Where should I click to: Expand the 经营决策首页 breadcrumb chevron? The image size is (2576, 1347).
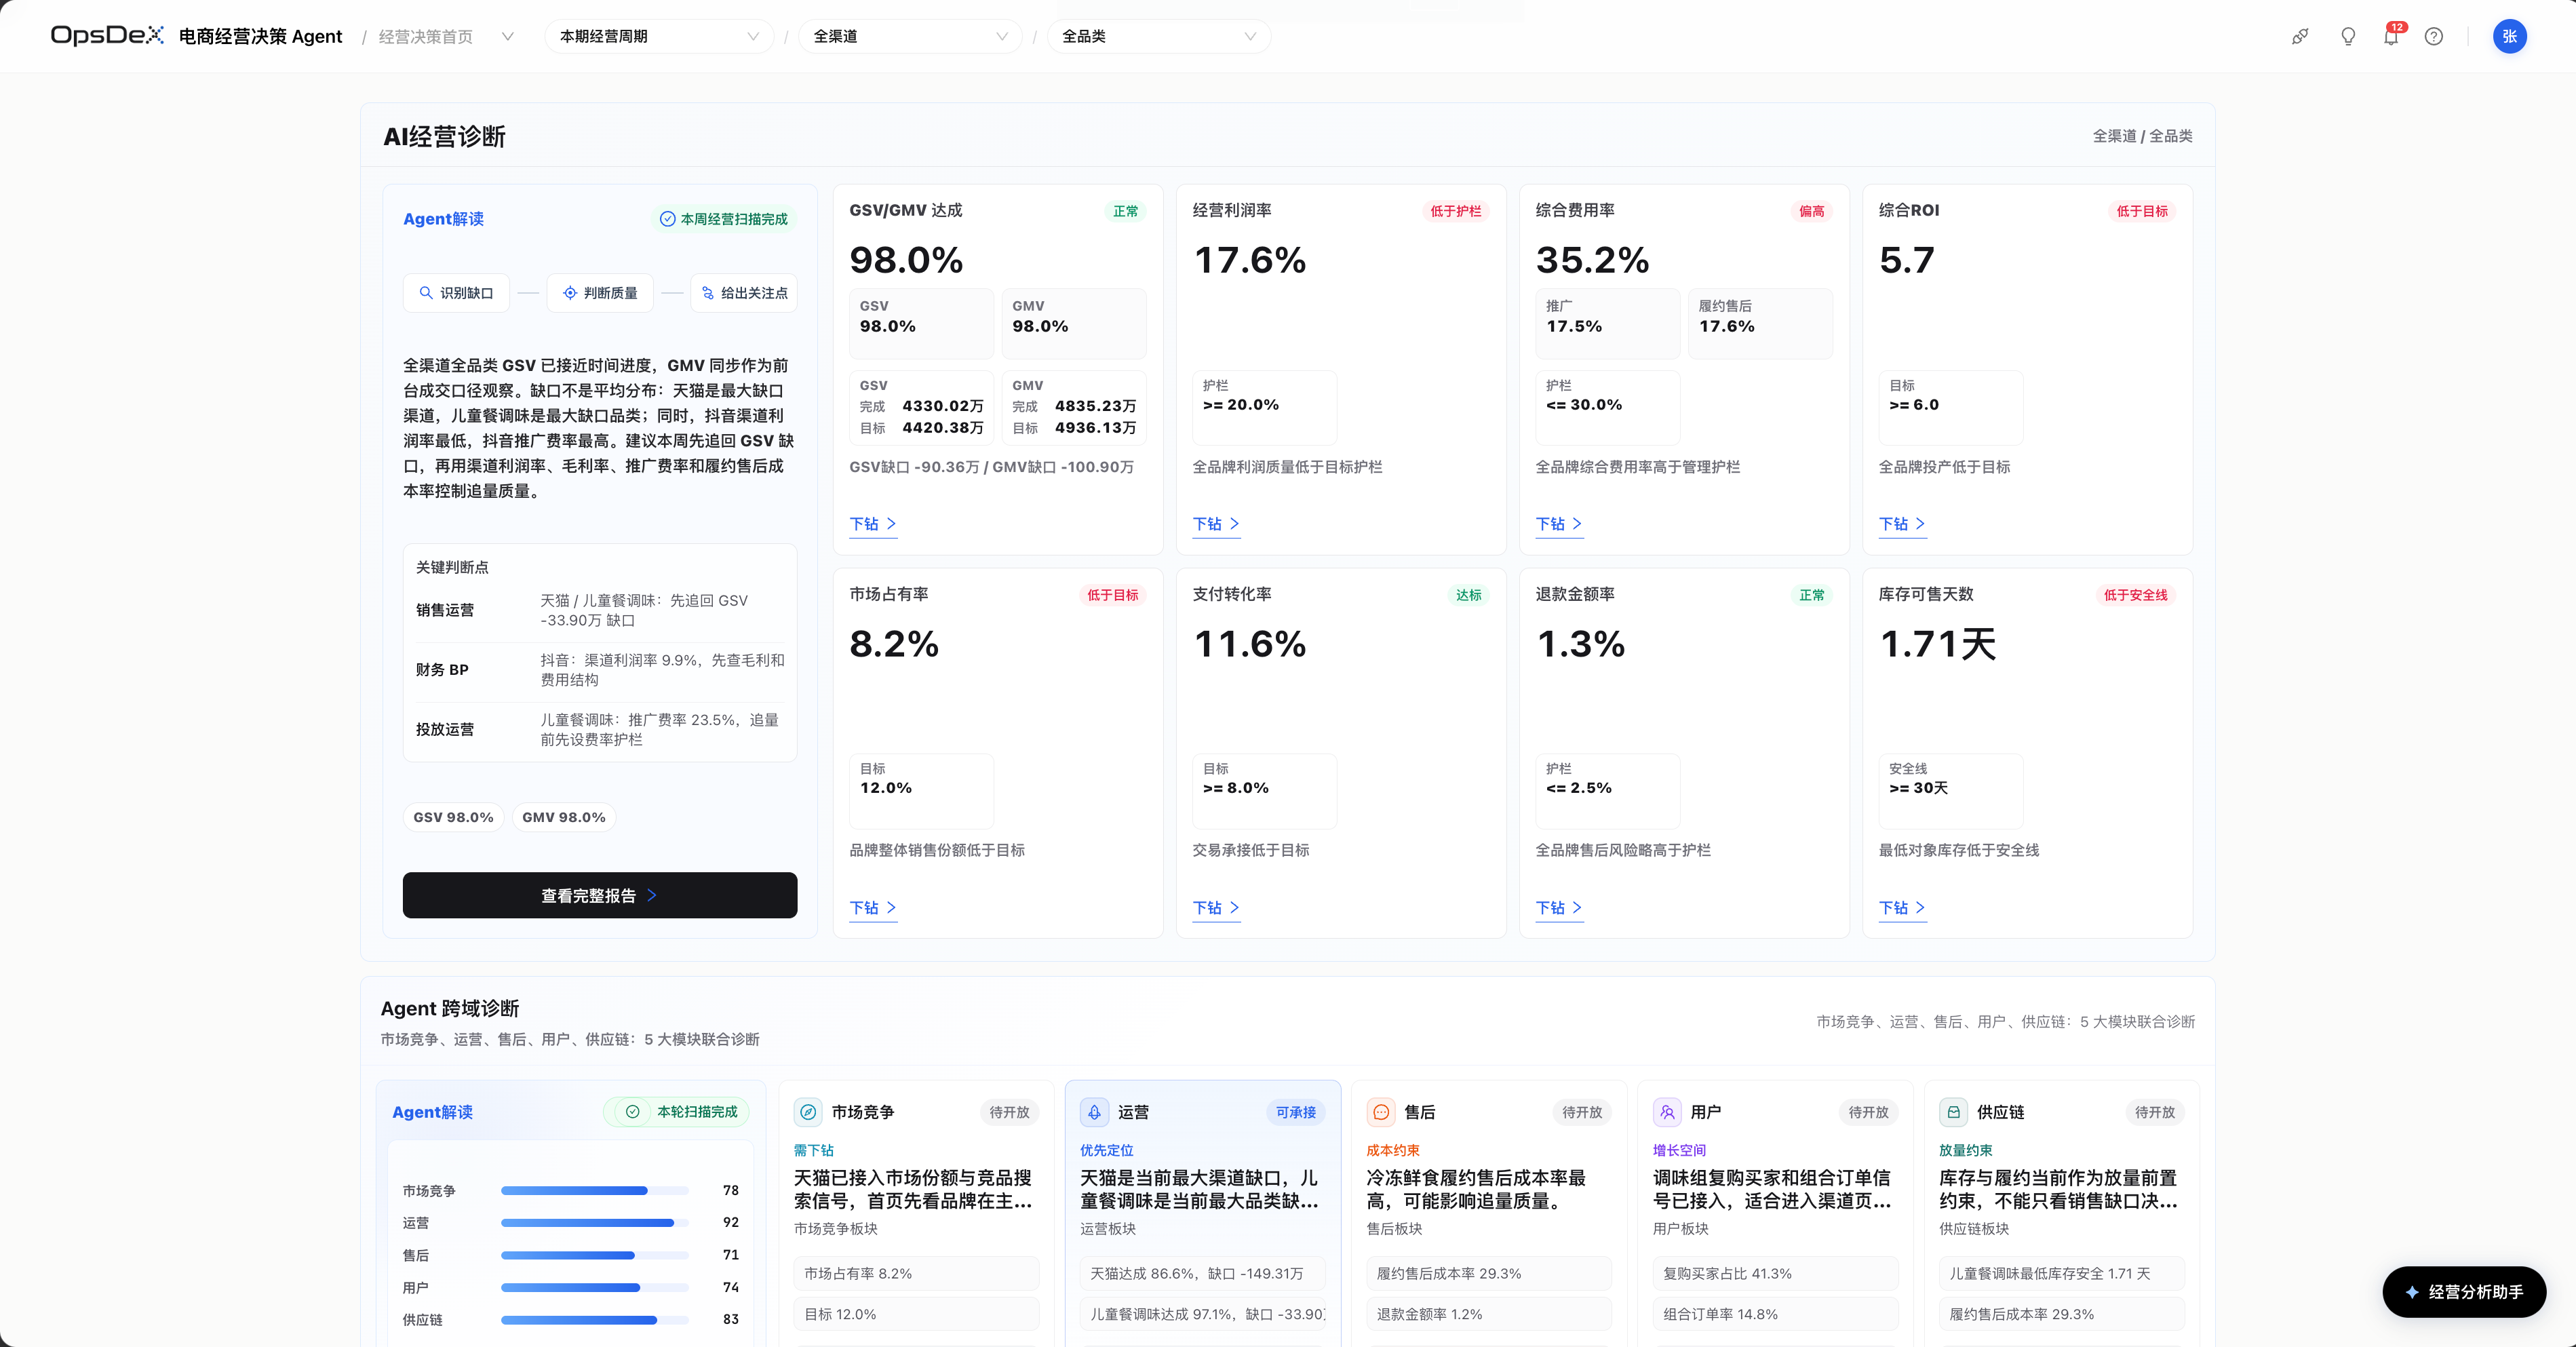pos(508,36)
